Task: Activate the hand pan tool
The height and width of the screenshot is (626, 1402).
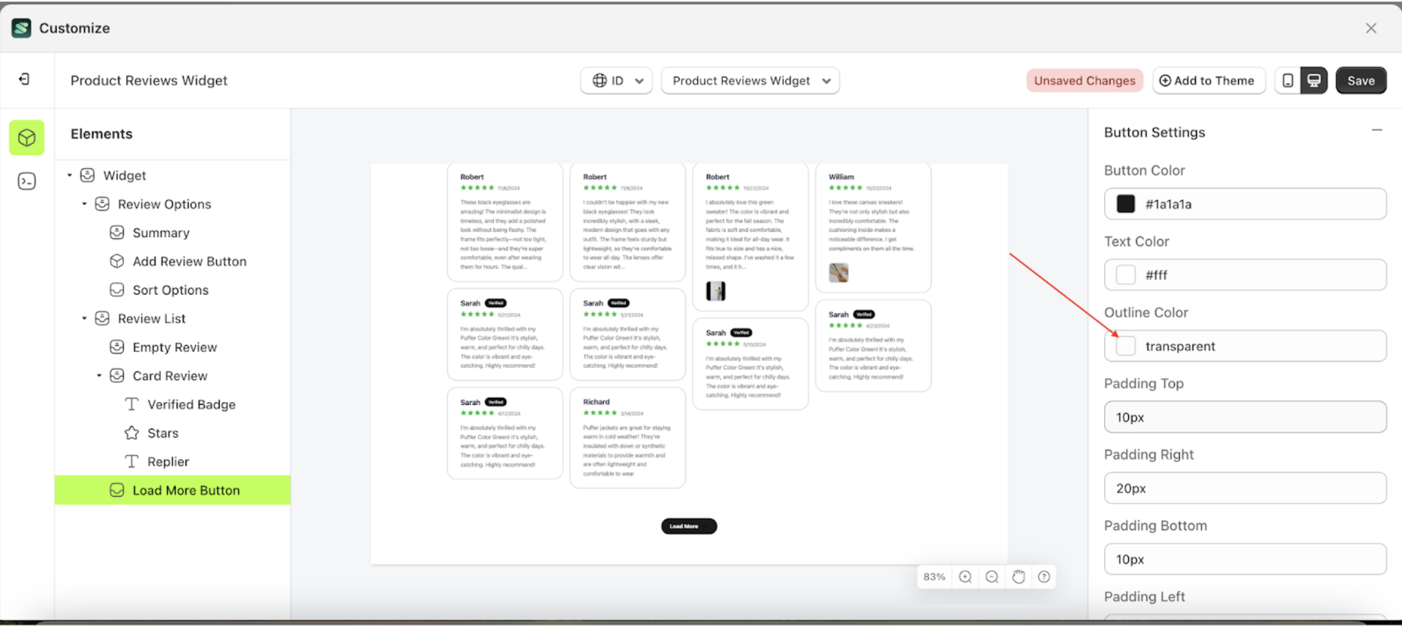Action: pyautogui.click(x=1018, y=576)
